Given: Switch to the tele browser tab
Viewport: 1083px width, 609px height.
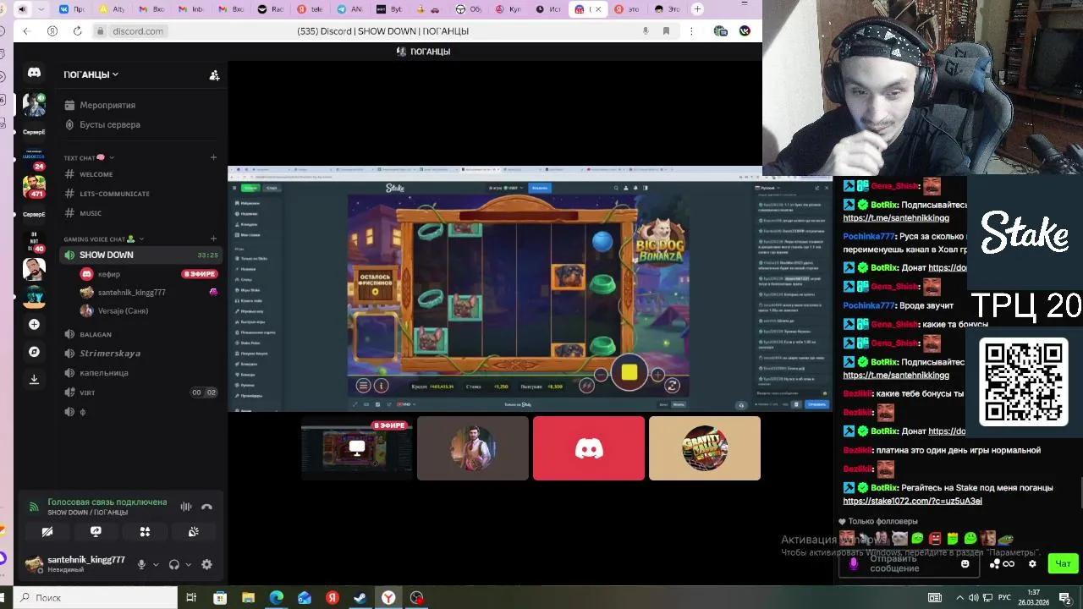Looking at the screenshot, I should [310, 9].
